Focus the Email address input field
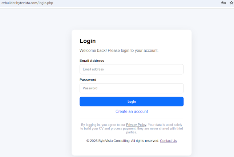234x157 pixels. coord(132,69)
